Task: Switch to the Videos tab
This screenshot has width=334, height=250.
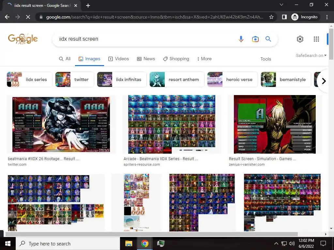Action: pos(119,59)
